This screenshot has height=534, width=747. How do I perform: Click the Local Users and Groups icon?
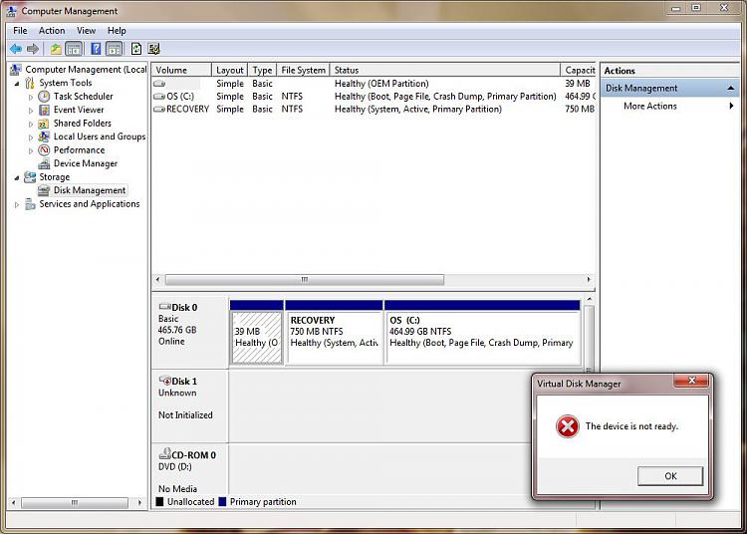pyautogui.click(x=44, y=136)
